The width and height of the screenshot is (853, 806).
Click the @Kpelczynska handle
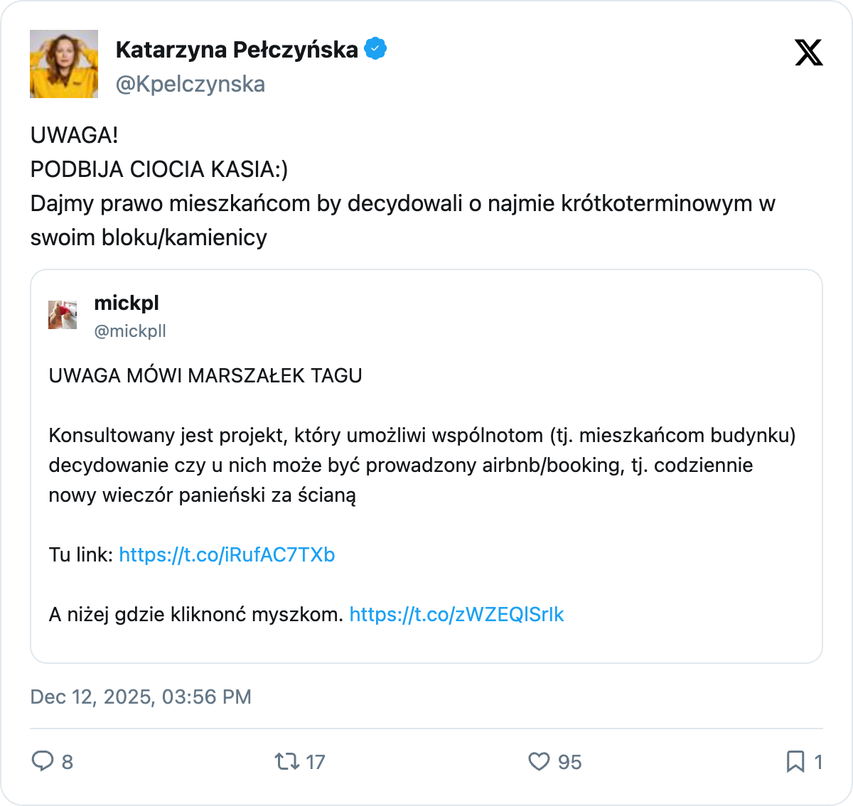point(191,84)
